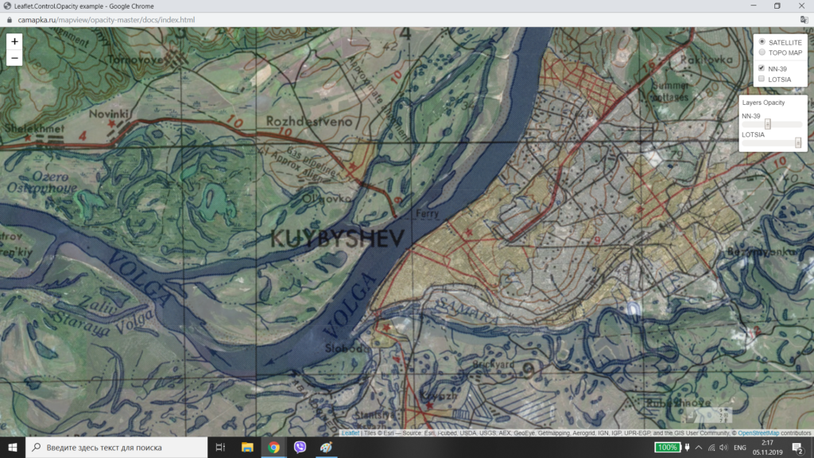
Task: Click the Windows taskbar search box
Action: pyautogui.click(x=119, y=448)
